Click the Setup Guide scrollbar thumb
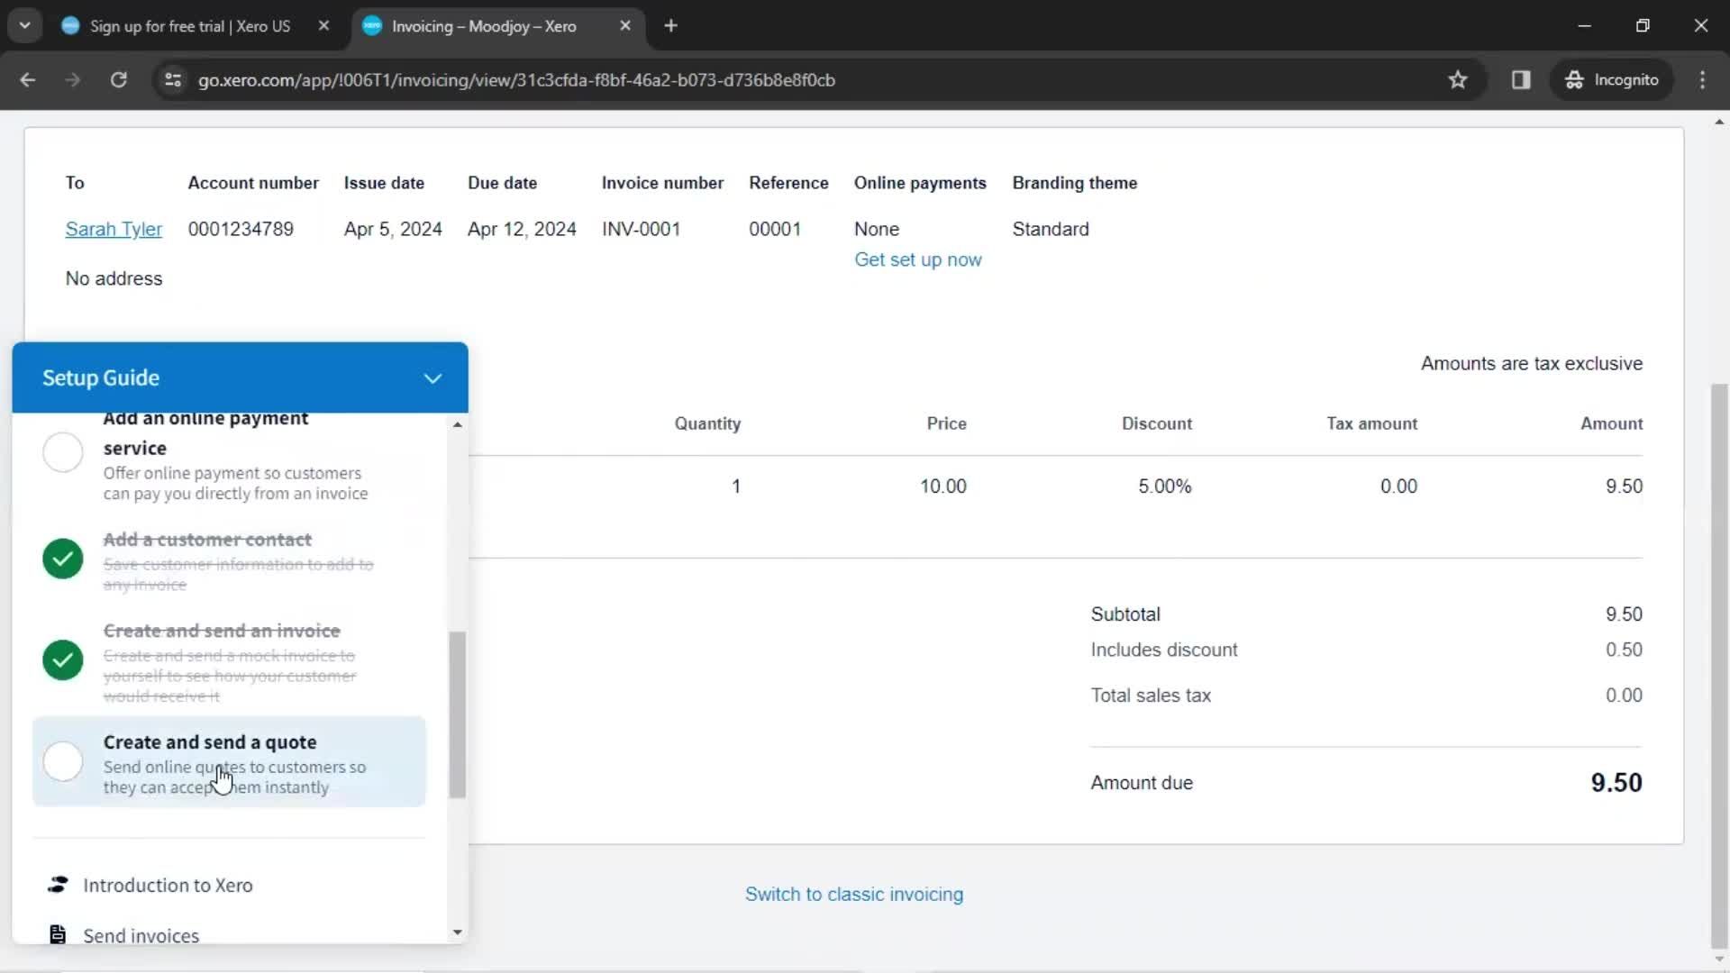The height and width of the screenshot is (973, 1730). click(458, 714)
